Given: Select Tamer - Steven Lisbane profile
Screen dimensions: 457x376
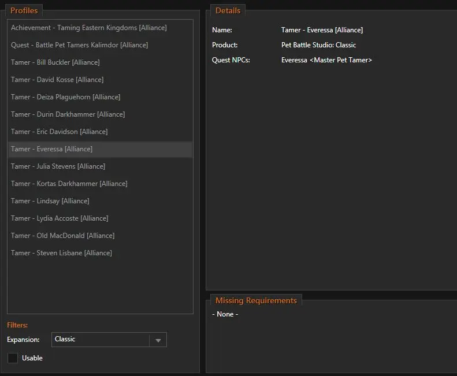Looking at the screenshot, I should (x=100, y=253).
